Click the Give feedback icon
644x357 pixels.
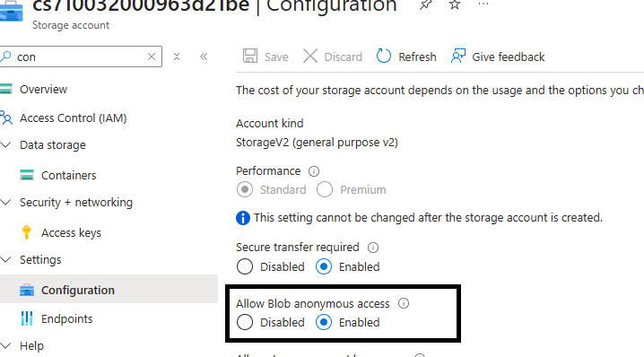coord(458,57)
